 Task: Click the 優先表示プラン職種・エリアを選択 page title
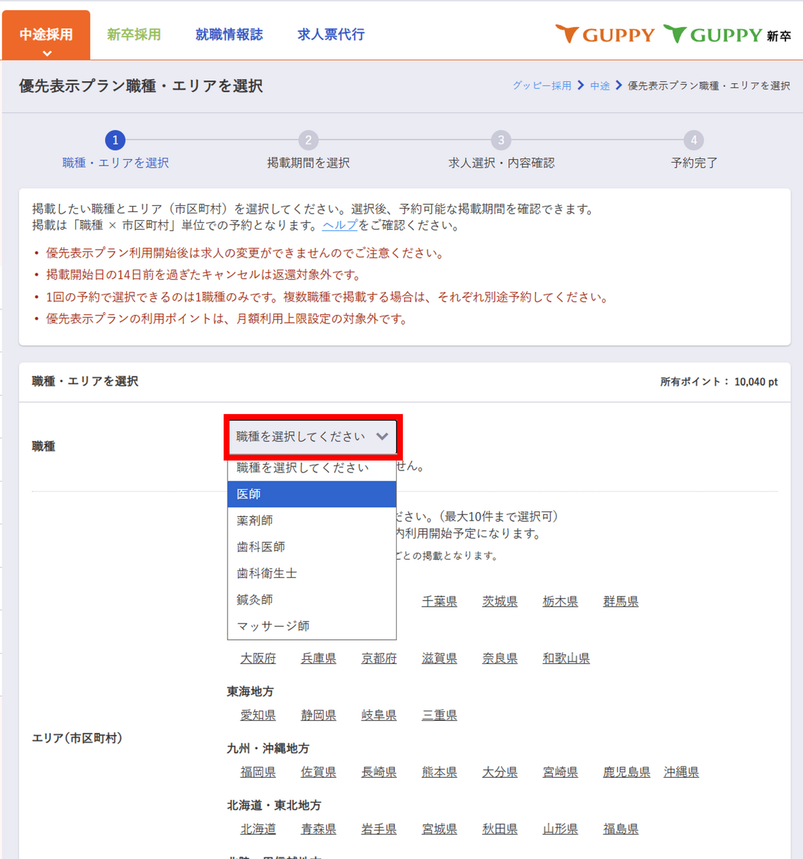click(x=141, y=86)
